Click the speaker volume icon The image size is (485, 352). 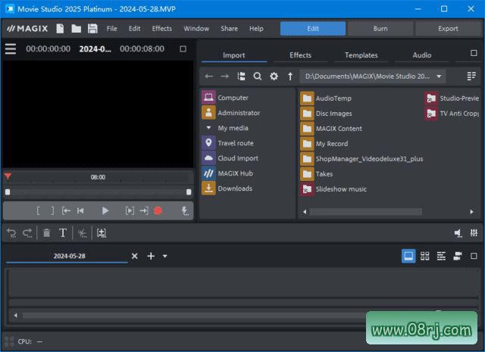[458, 233]
